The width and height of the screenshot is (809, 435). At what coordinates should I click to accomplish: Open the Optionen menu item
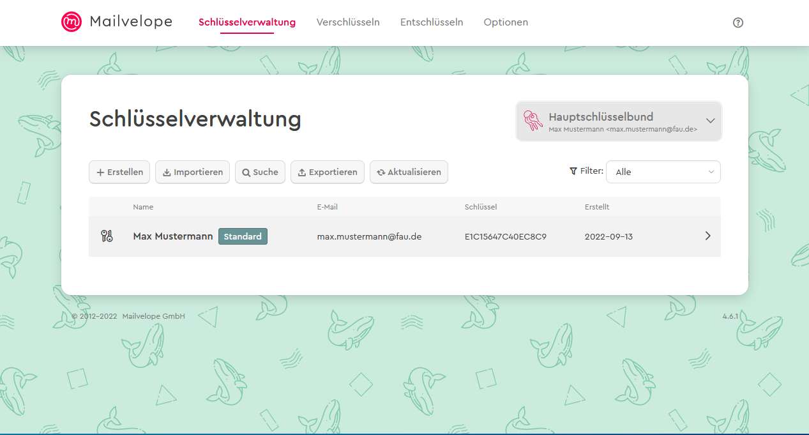point(506,22)
